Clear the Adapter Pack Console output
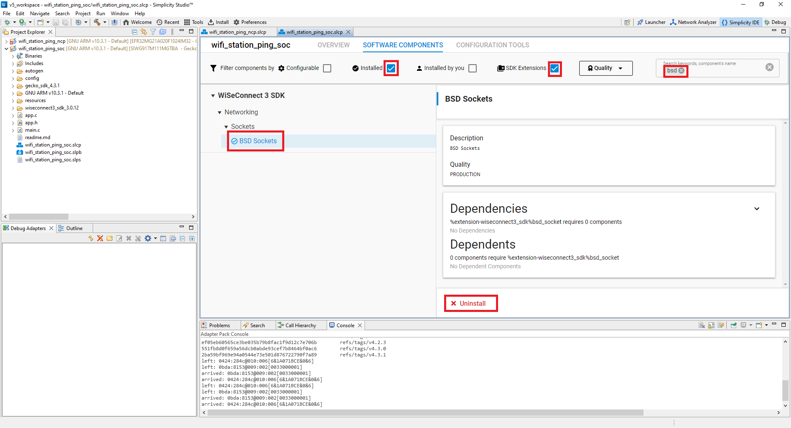This screenshot has width=791, height=428. (x=702, y=325)
